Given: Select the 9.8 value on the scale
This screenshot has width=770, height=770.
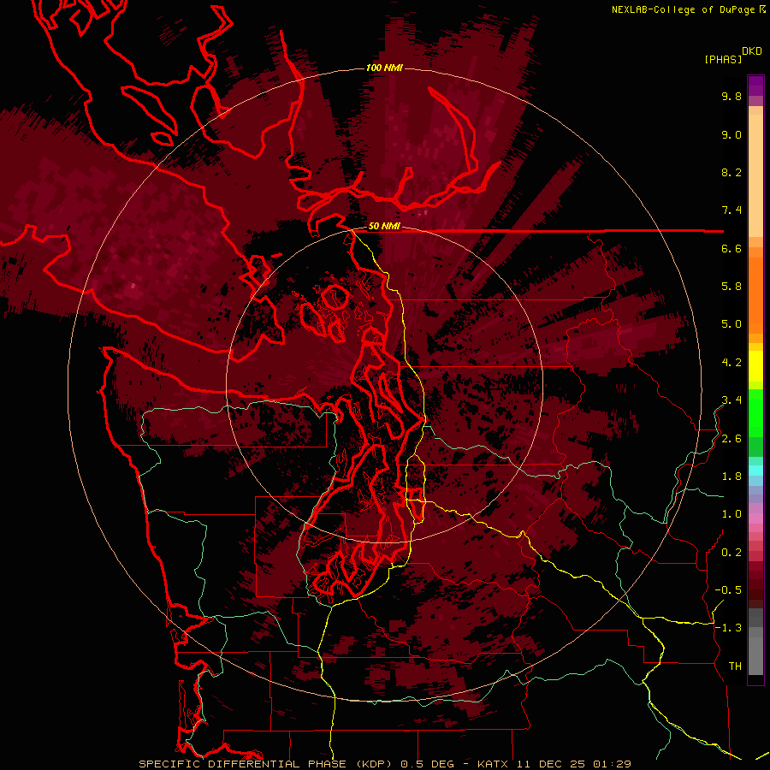Looking at the screenshot, I should pyautogui.click(x=731, y=96).
